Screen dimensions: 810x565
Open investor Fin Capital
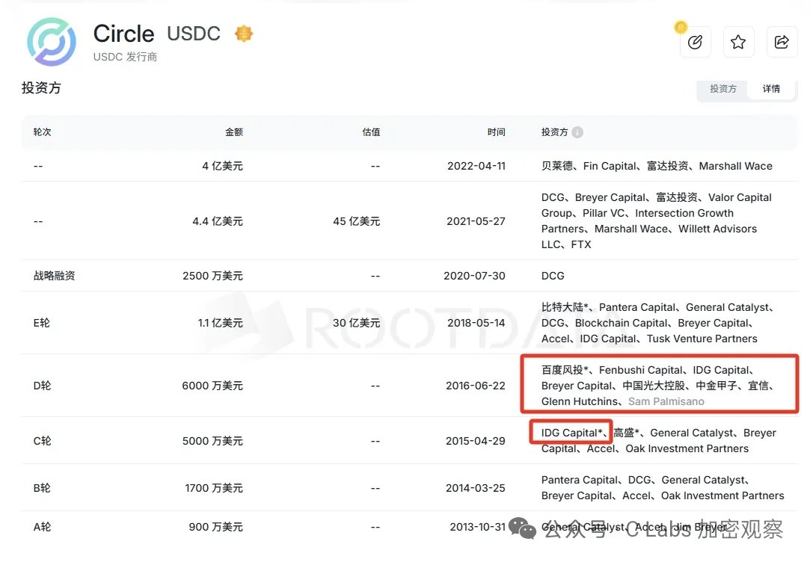(x=610, y=166)
